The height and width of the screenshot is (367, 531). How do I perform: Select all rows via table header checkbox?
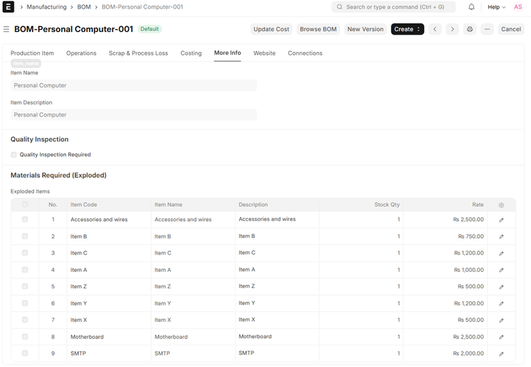click(25, 205)
